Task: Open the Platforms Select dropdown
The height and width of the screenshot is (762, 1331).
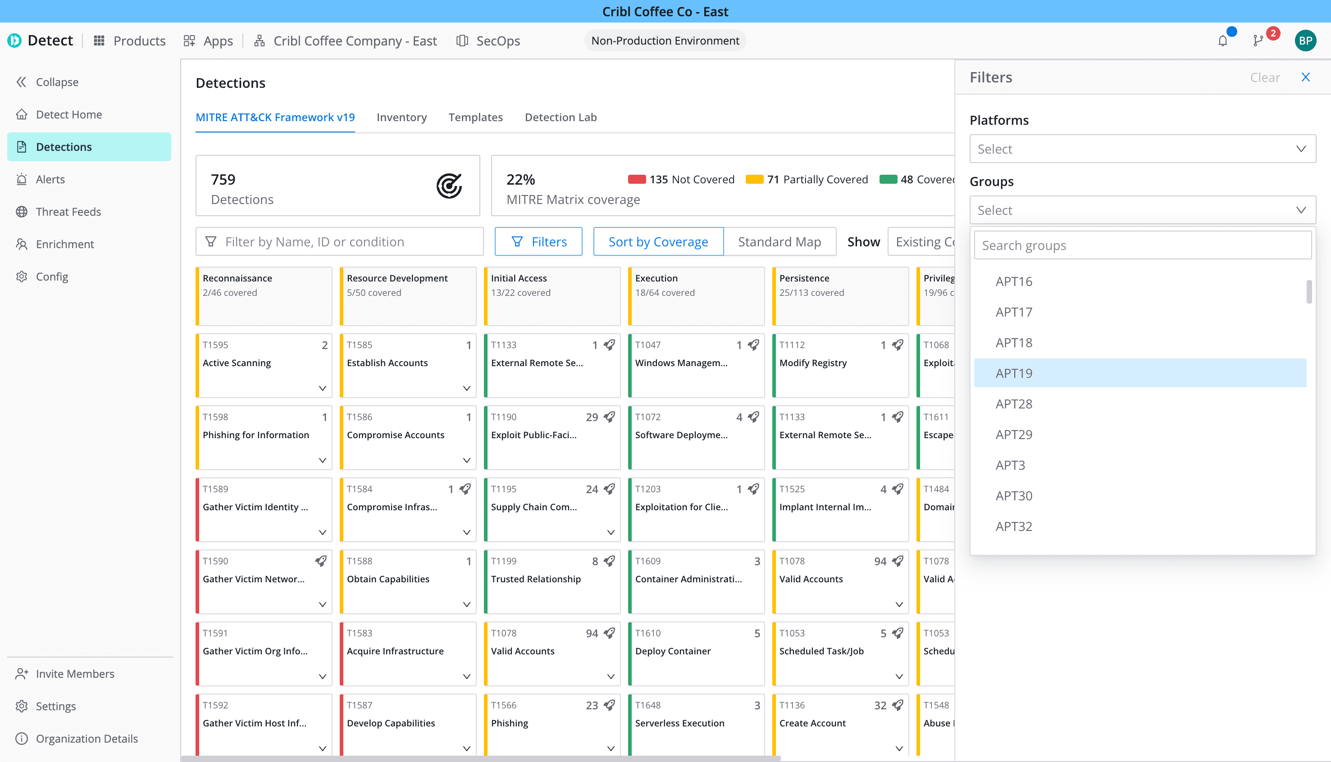Action: [x=1143, y=149]
